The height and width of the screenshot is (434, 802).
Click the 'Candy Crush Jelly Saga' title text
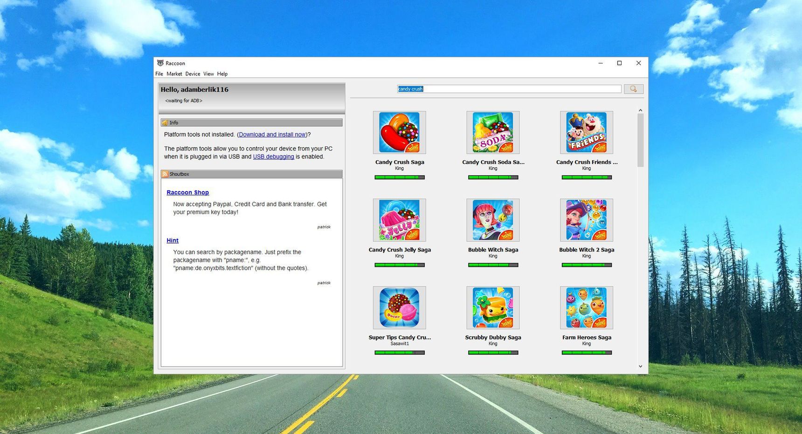click(400, 250)
